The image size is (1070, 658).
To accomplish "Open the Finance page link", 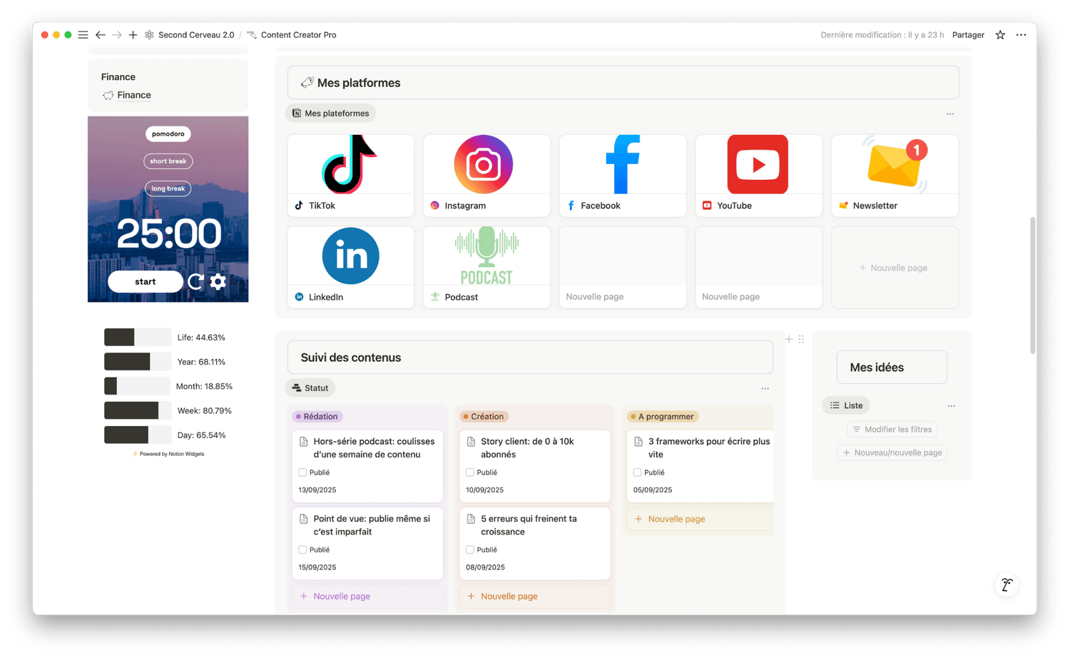I will click(133, 95).
